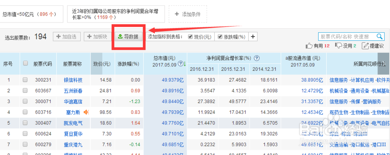The image size is (390, 155).
Task: Select the 净利润复合年增长率>0% condition tag
Action: [x=116, y=14]
